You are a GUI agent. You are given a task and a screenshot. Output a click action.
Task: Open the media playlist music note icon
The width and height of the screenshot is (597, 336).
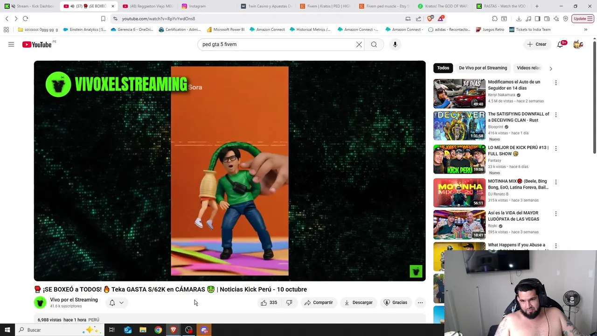click(528, 19)
